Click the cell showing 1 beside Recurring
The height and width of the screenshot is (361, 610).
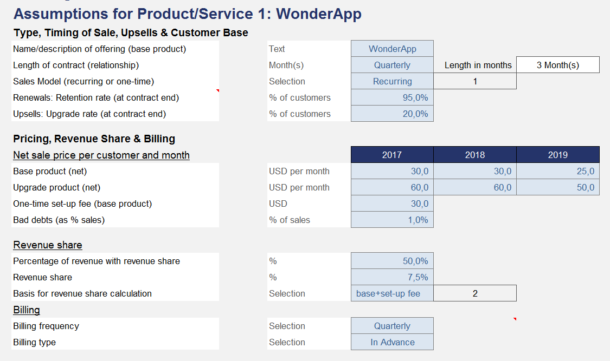(x=475, y=82)
